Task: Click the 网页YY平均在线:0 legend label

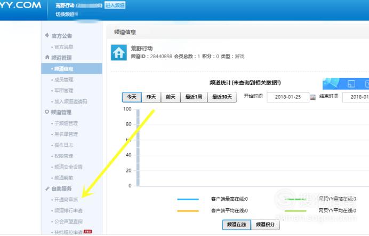Action: pyautogui.click(x=337, y=210)
